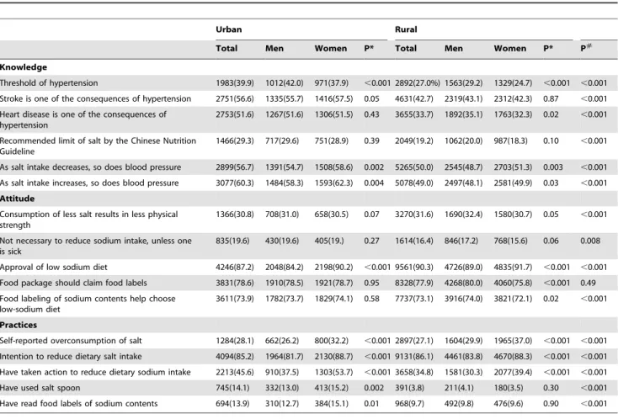Click the P value 0.39

[x=371, y=141]
